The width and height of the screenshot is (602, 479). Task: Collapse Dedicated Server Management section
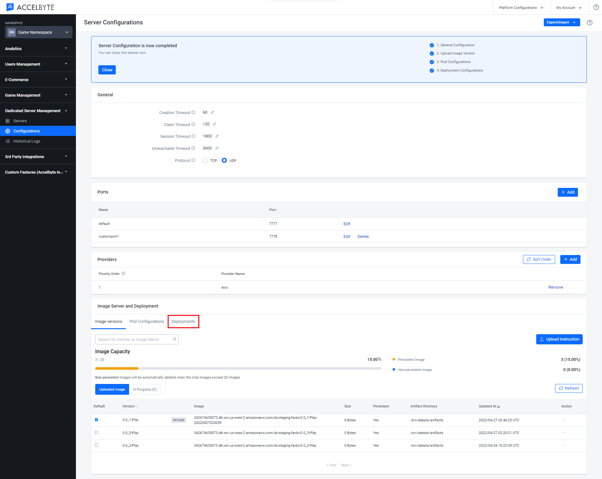[38, 111]
